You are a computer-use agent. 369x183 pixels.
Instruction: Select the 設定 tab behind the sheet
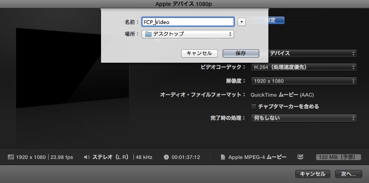pyautogui.click(x=276, y=20)
